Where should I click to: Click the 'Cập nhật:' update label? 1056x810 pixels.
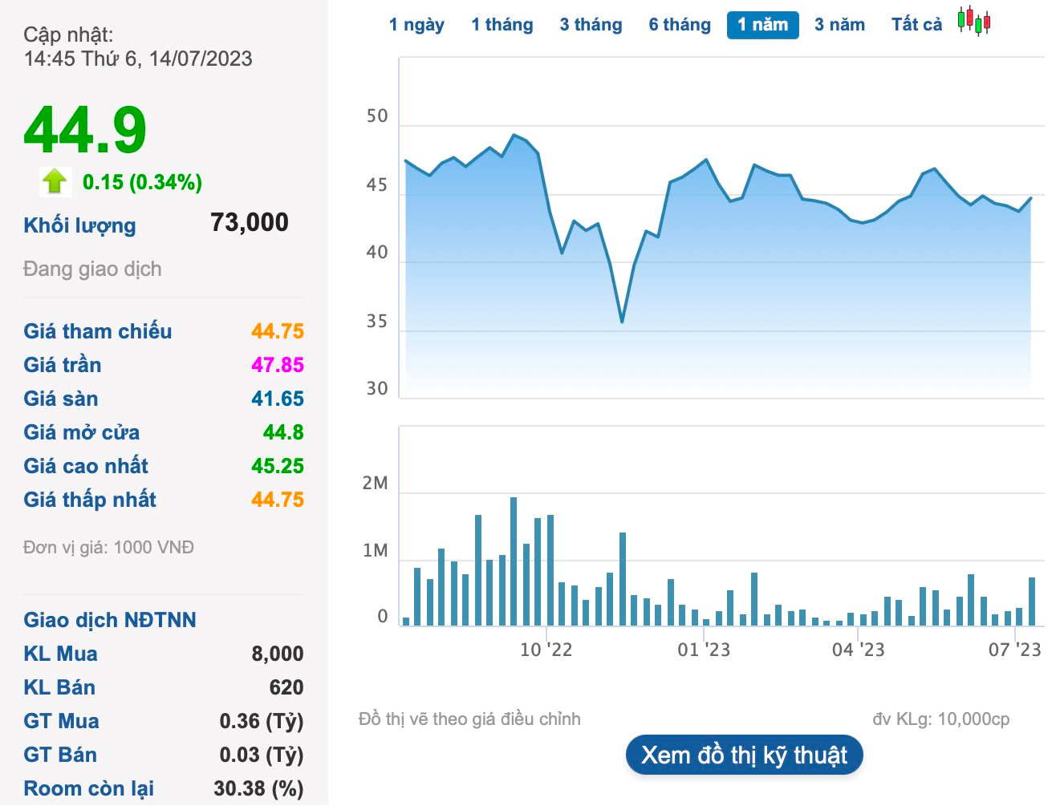point(68,34)
